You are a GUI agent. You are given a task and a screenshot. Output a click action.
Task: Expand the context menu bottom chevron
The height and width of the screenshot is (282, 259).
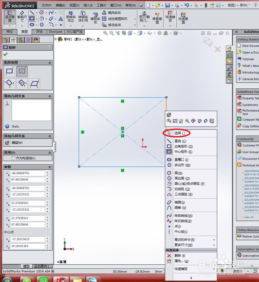pos(191,278)
